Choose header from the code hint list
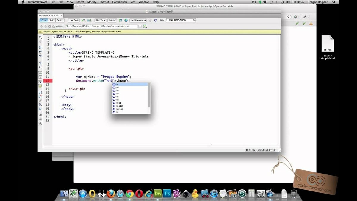Image resolution: width=357 pixels, height=201 pixels. 130,106
